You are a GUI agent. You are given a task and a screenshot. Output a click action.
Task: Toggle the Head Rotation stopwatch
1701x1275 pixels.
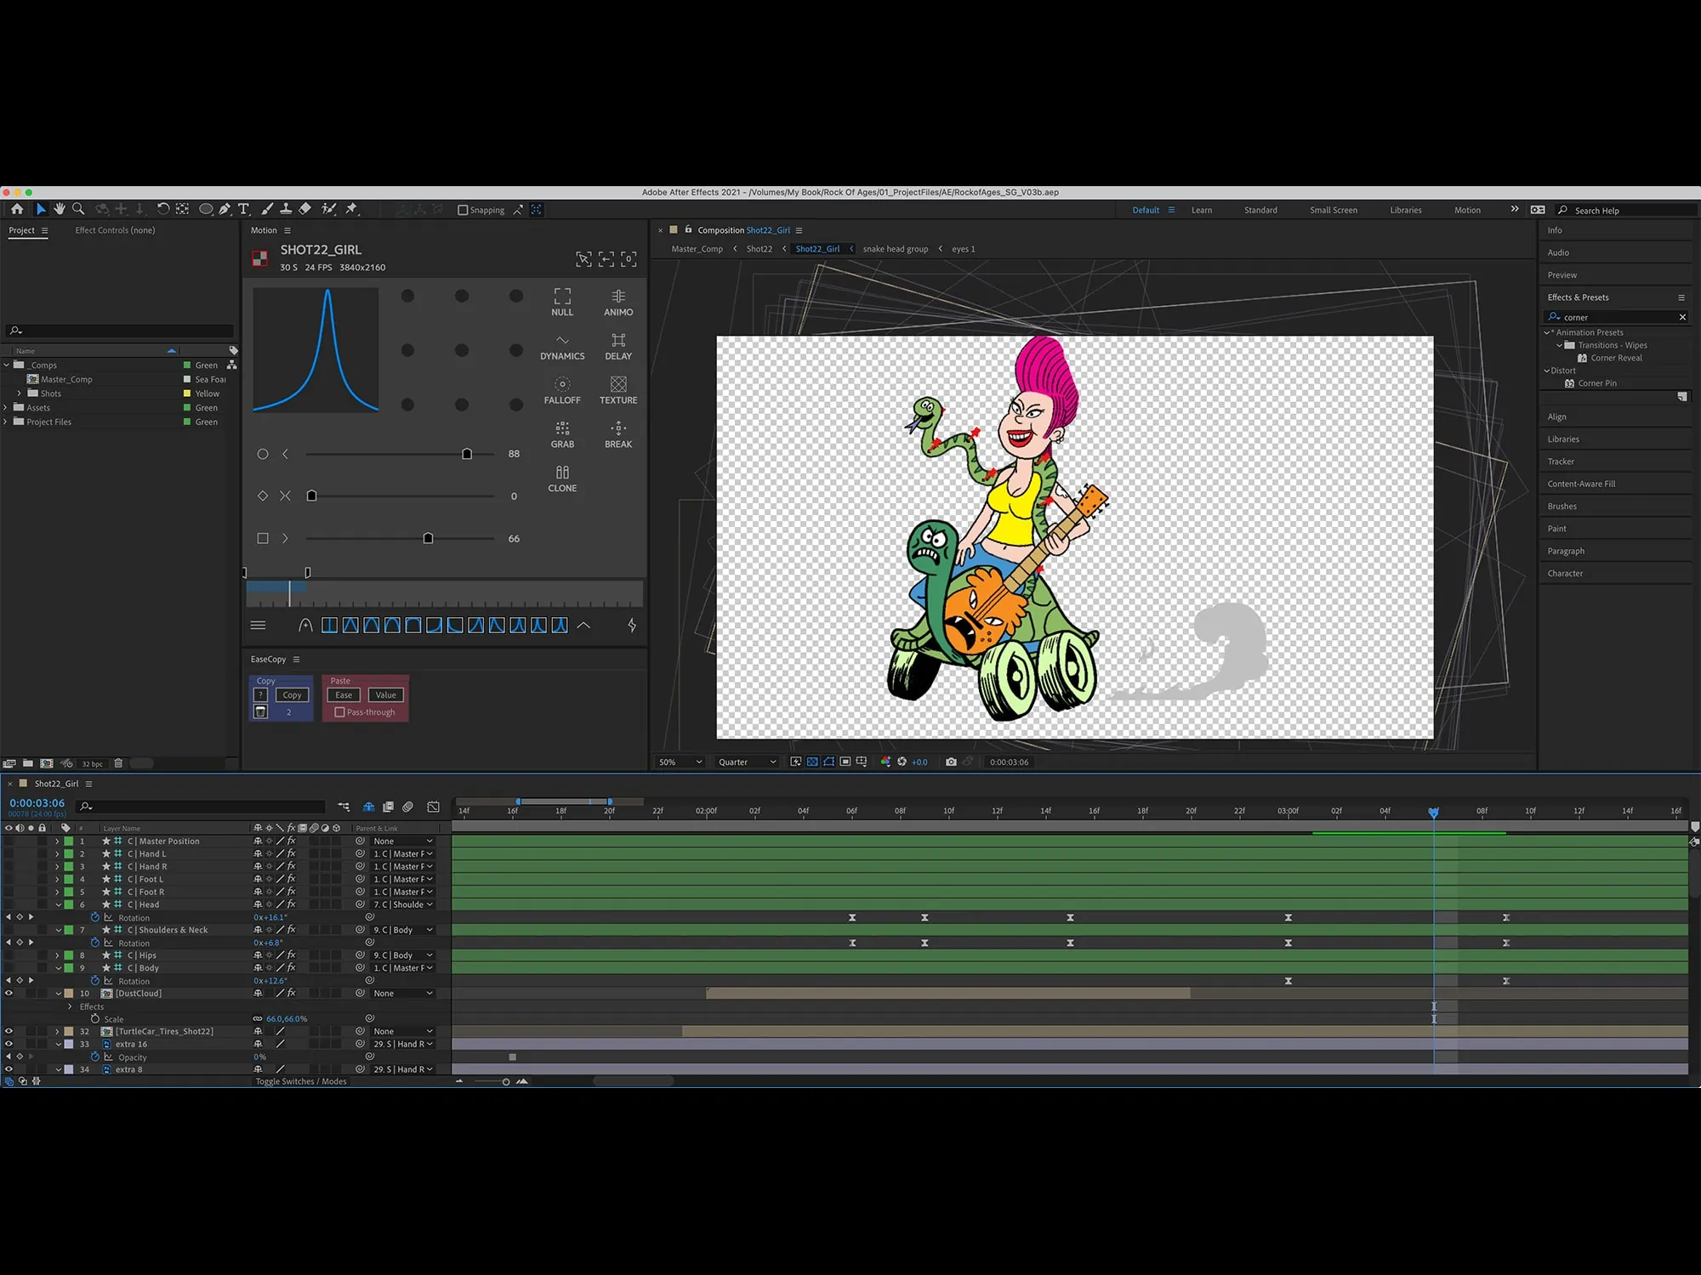click(x=95, y=917)
